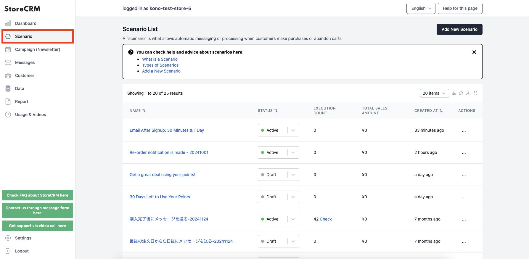Screen dimensions: 529x259
Task: Click Add New Scenario button
Action: click(x=459, y=29)
